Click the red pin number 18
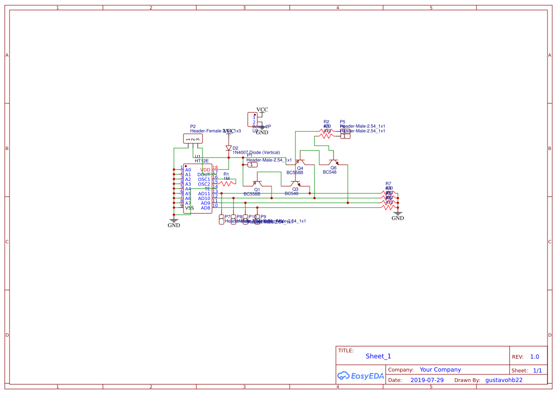557x394 pixels. [215, 167]
